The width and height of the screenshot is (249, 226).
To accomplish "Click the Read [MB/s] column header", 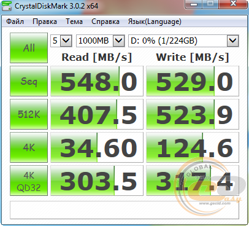I will pos(97,57).
